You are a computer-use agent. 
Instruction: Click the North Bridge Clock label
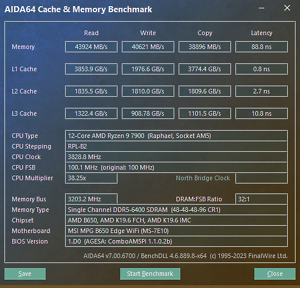(x=203, y=178)
